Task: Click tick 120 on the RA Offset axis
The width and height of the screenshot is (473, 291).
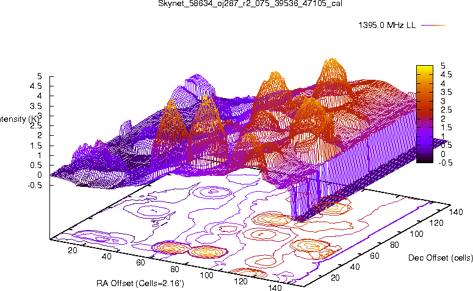Action: click(240, 281)
